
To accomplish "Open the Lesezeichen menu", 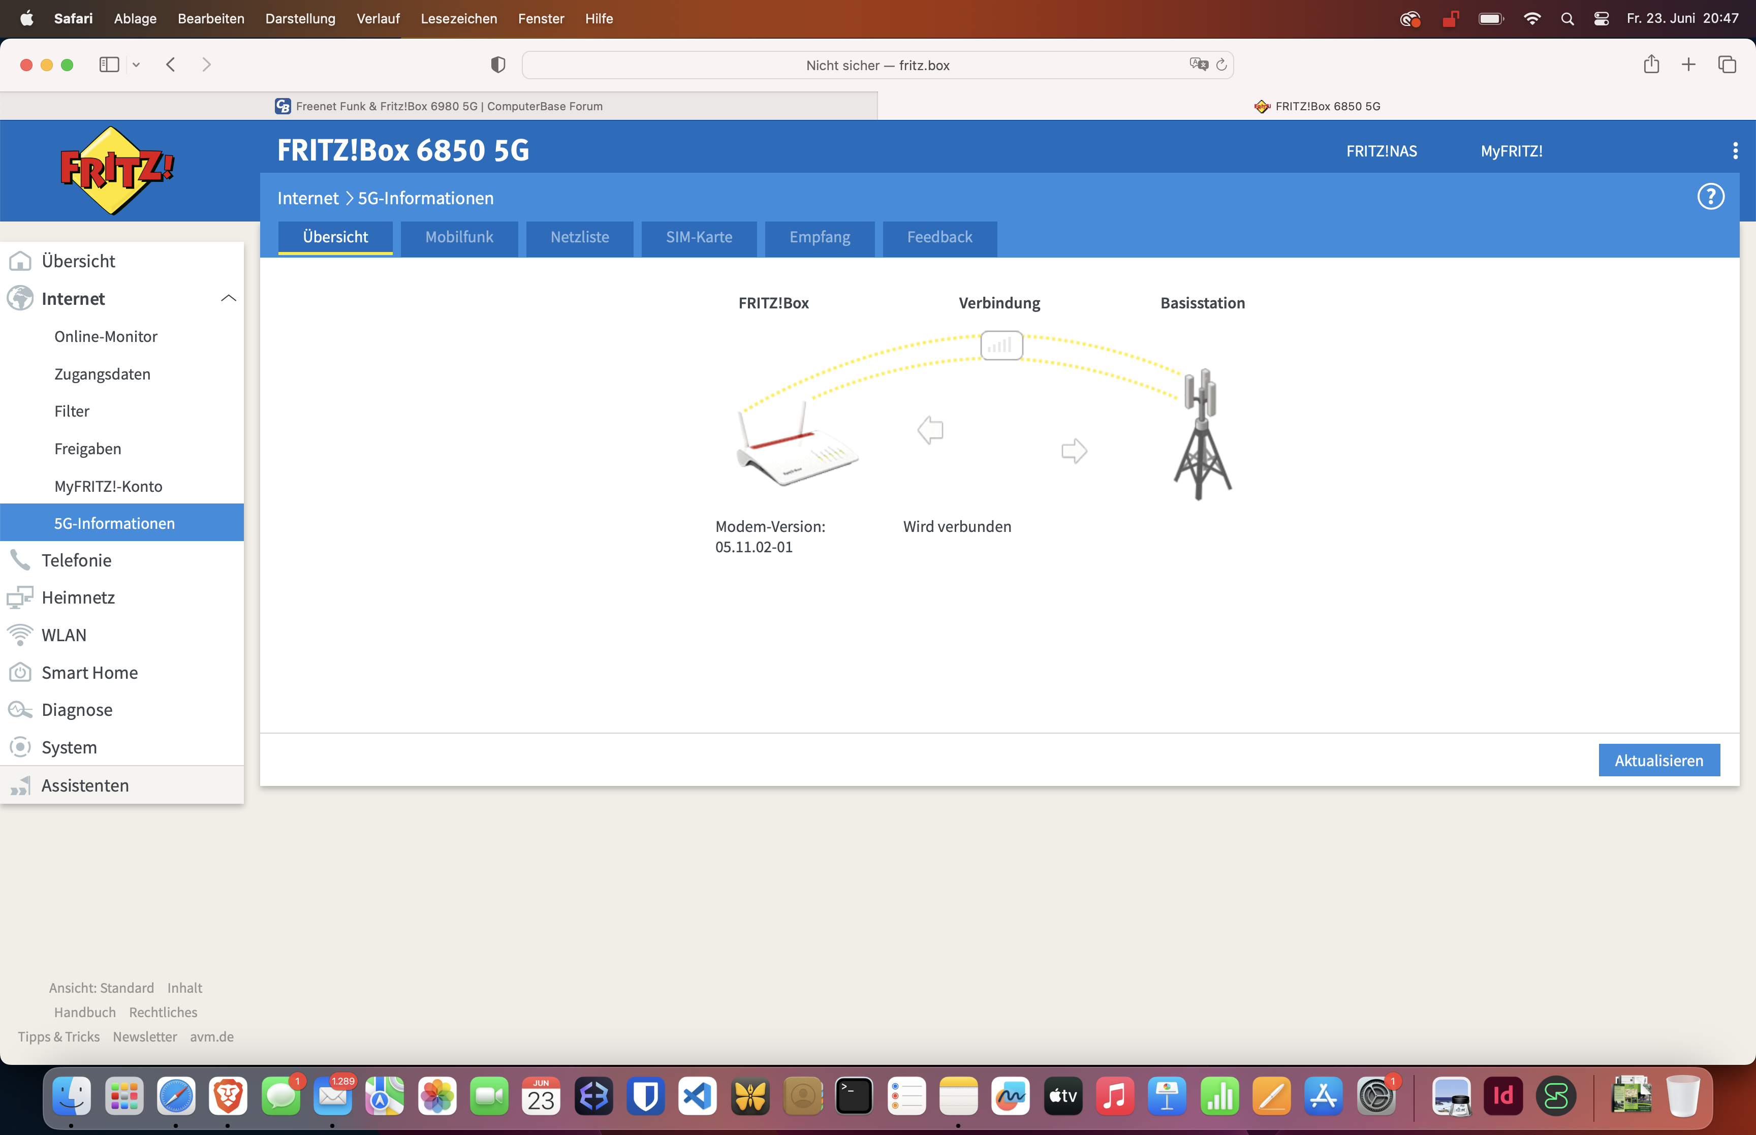I will click(458, 18).
